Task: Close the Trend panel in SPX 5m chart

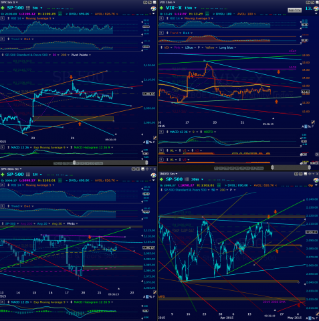Action: [x=2, y=39]
